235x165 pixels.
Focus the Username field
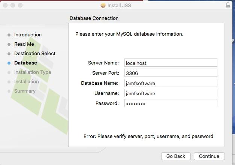171,93
